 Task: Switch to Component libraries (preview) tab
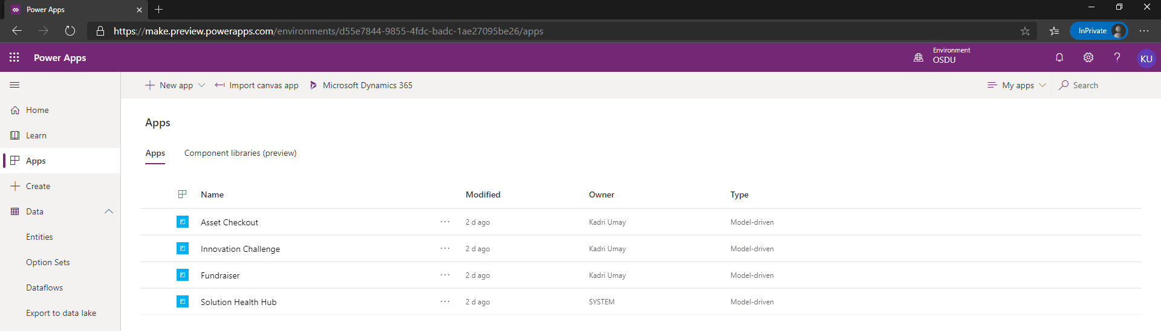(x=241, y=153)
